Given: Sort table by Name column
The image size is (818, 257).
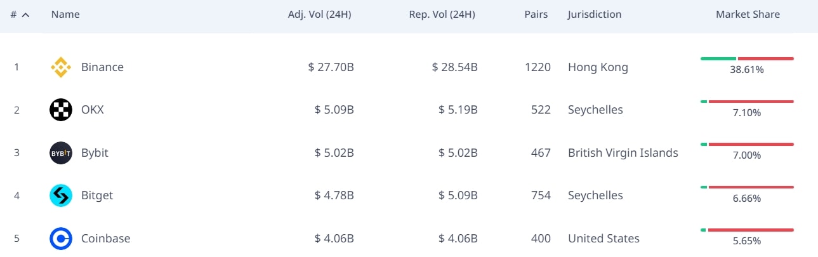Looking at the screenshot, I should pyautogui.click(x=65, y=15).
